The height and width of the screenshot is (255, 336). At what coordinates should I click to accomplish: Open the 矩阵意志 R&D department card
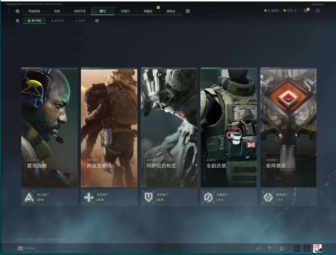[x=288, y=128]
